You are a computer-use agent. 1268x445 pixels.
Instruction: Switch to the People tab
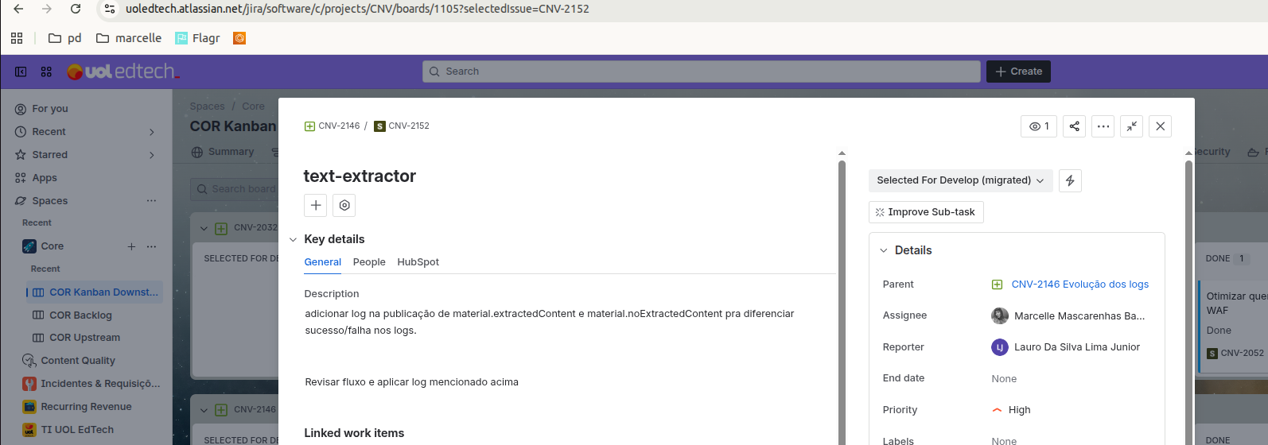pos(369,262)
